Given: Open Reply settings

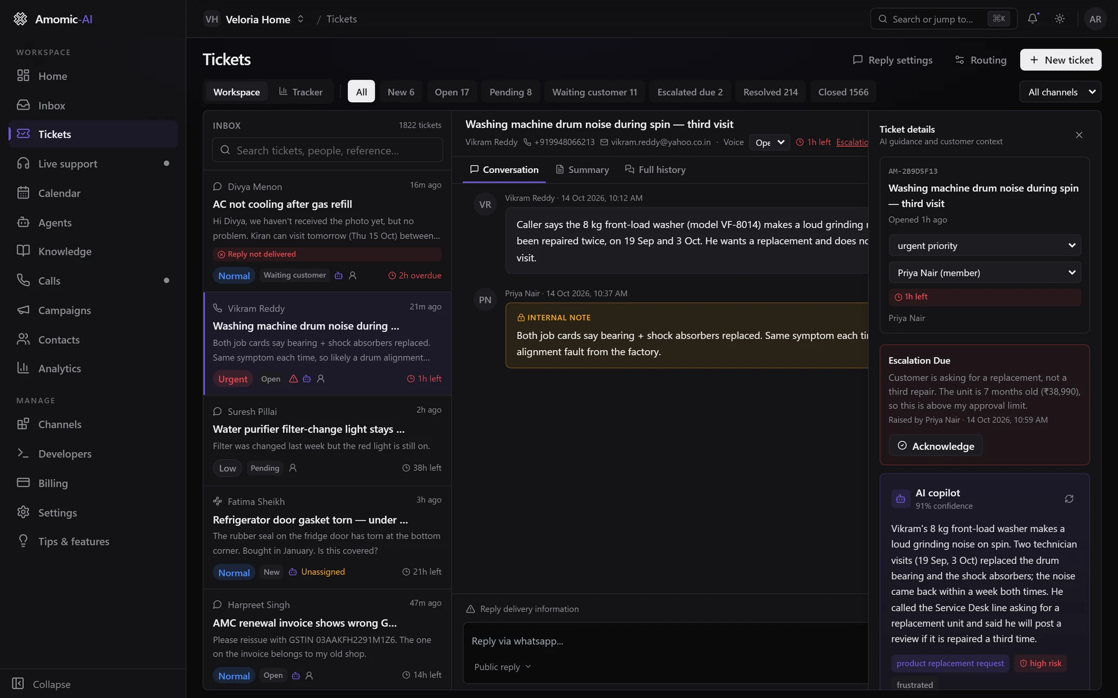Looking at the screenshot, I should 893,60.
